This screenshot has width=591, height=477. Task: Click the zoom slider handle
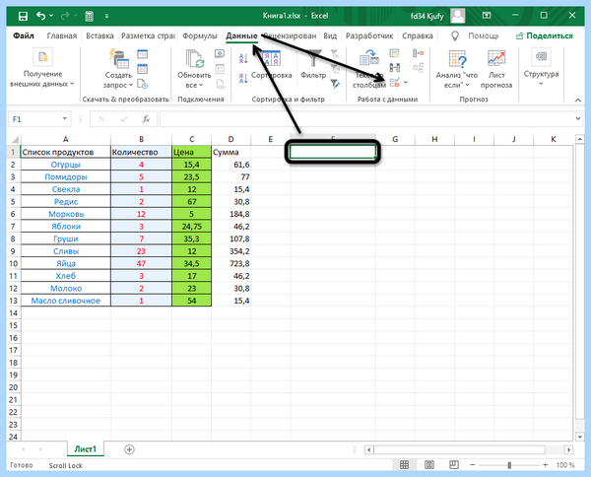pos(509,465)
